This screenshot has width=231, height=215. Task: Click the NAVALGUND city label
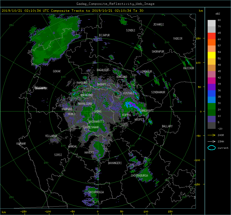click(85, 104)
